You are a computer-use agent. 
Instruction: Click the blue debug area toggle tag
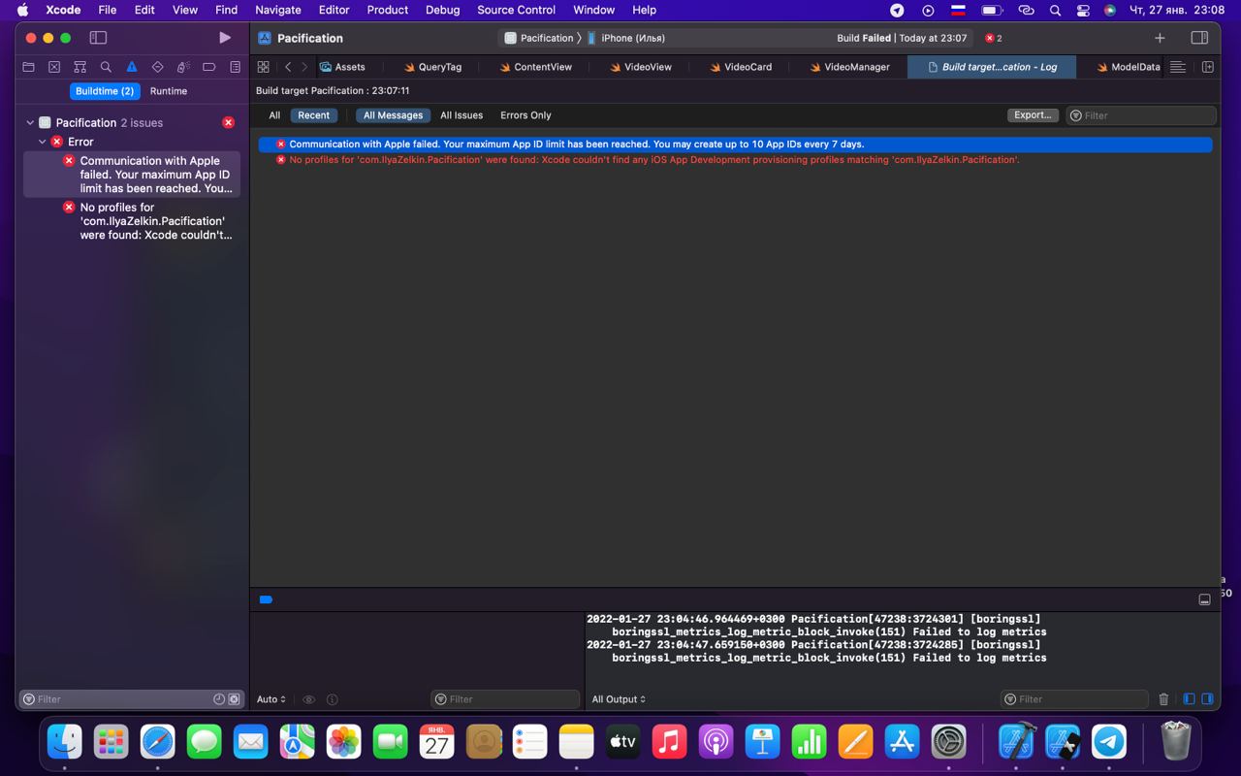[266, 599]
